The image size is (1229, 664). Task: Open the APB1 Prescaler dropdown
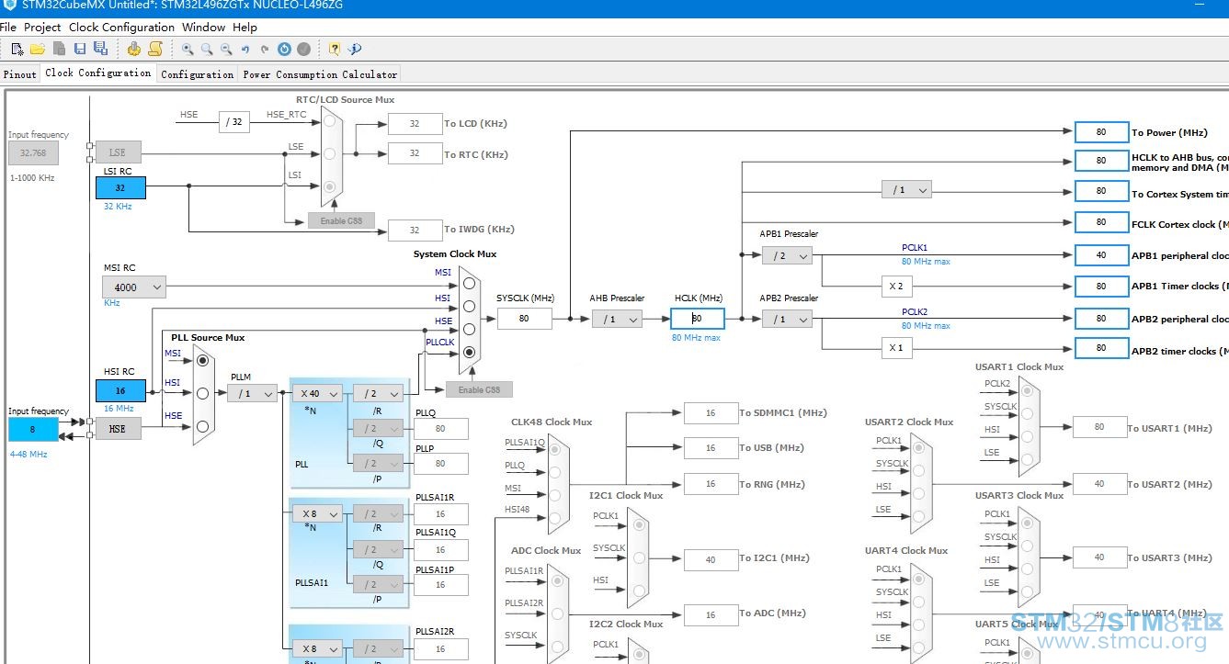(787, 255)
